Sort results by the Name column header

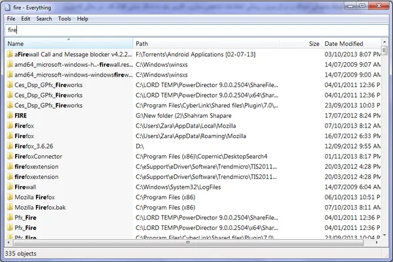[x=69, y=43]
